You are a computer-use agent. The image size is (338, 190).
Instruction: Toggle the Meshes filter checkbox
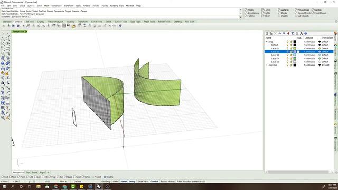(x=313, y=10)
